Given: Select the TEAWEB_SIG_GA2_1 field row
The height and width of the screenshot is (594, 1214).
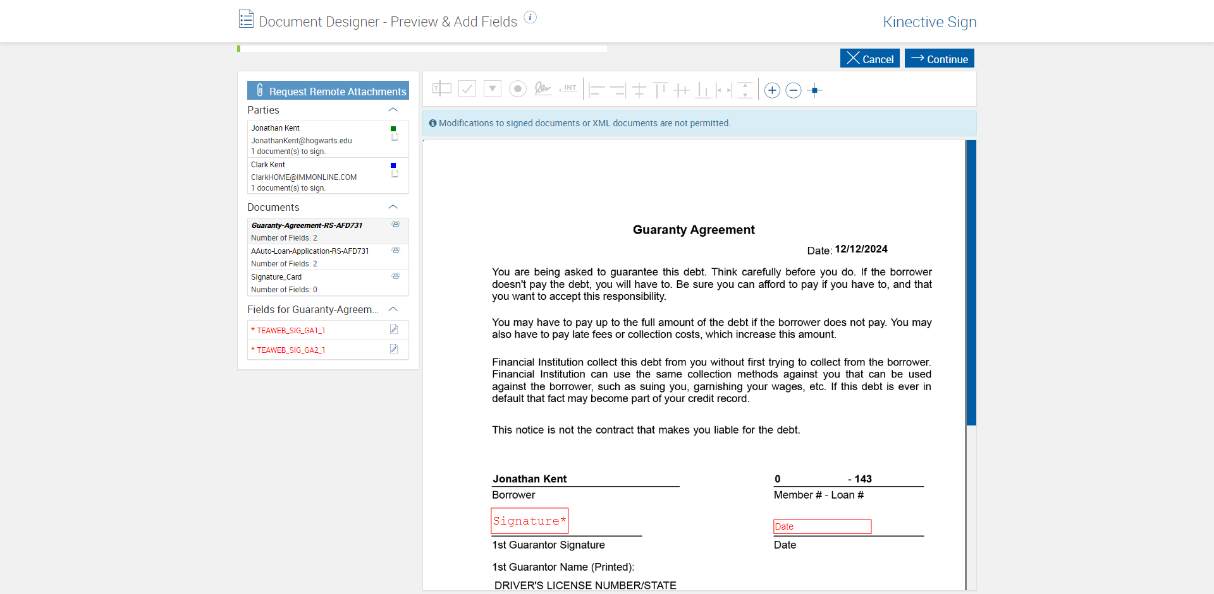Looking at the screenshot, I should 328,350.
